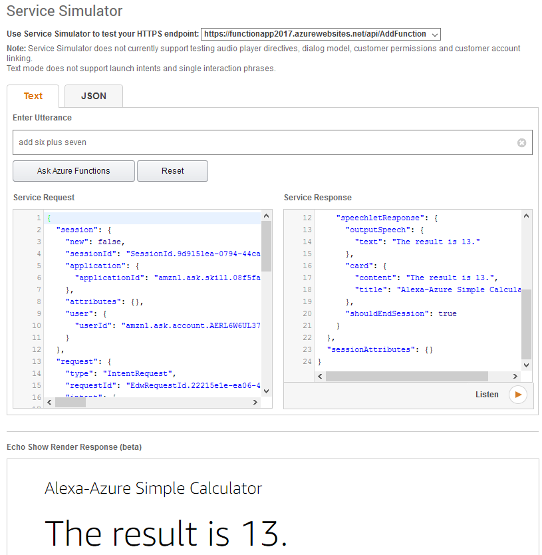Click the Service Response heading

tap(318, 198)
